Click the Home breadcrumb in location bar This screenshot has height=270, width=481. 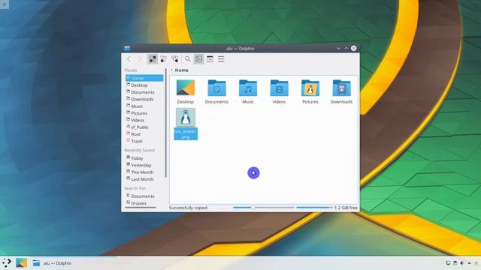(x=182, y=70)
